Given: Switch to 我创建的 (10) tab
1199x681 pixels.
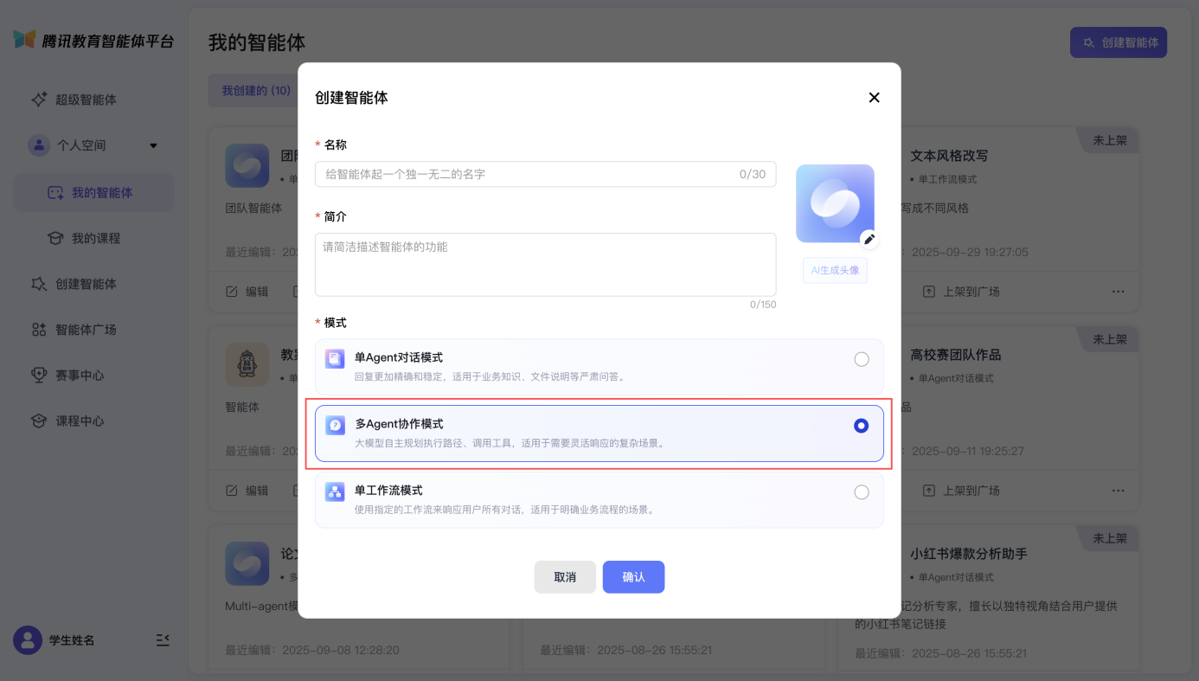Looking at the screenshot, I should coord(255,90).
